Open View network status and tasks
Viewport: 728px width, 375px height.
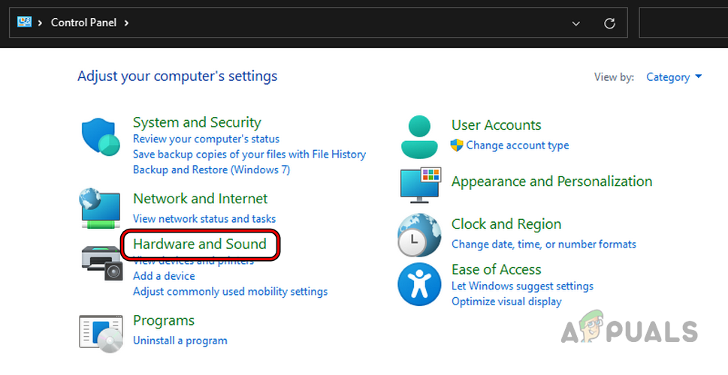click(x=204, y=219)
